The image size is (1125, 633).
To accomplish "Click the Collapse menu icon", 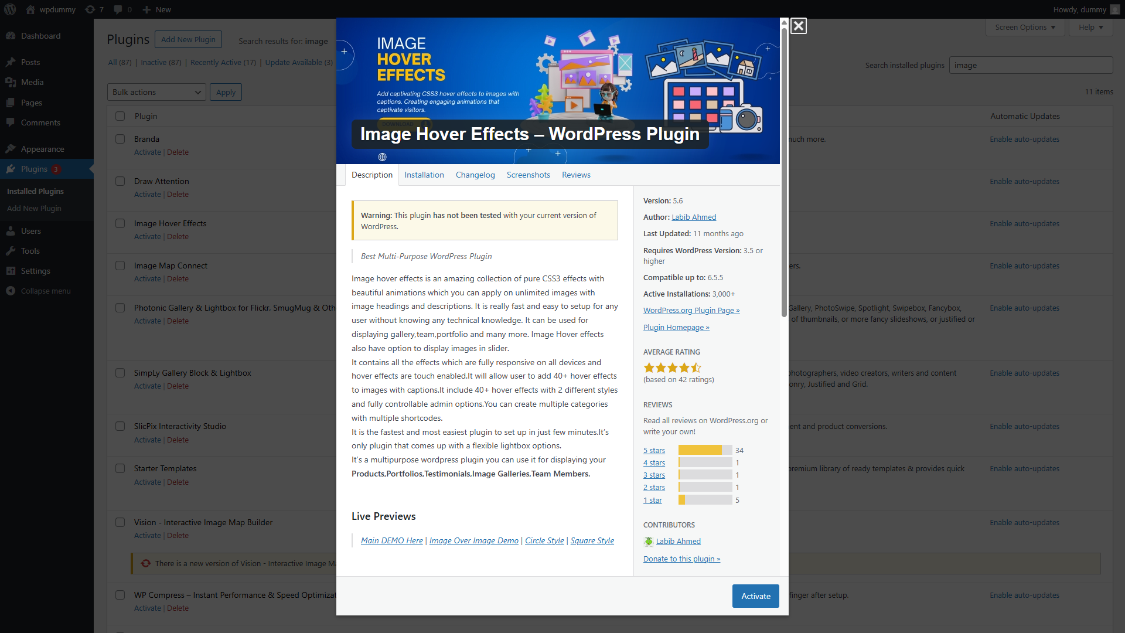I will (11, 291).
